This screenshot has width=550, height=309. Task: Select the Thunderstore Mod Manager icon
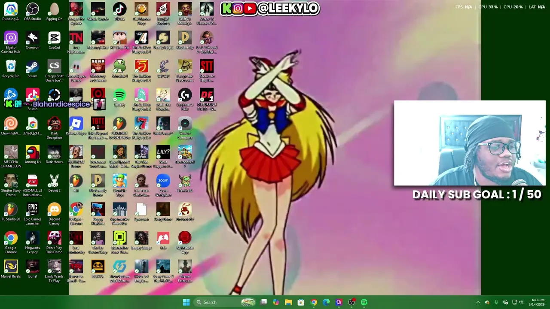tap(119, 271)
